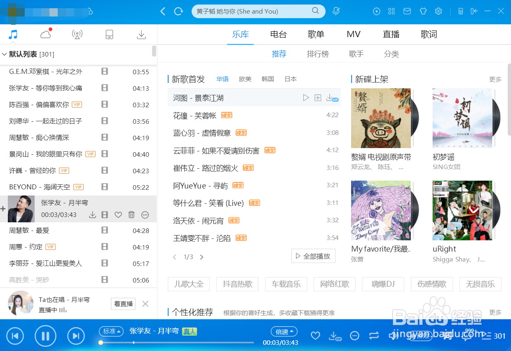Open the 赘婿 album cover

[381, 118]
